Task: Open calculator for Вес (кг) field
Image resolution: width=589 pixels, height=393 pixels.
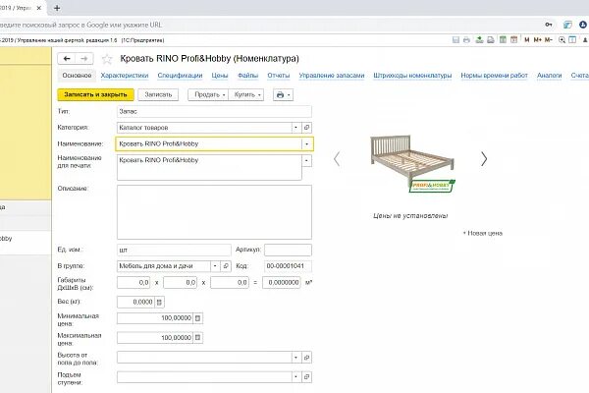Action: click(159, 302)
